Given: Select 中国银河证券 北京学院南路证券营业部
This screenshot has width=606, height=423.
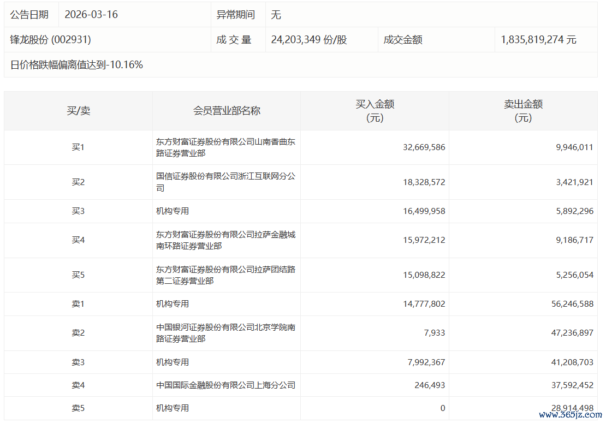Looking at the screenshot, I should pos(225,333).
